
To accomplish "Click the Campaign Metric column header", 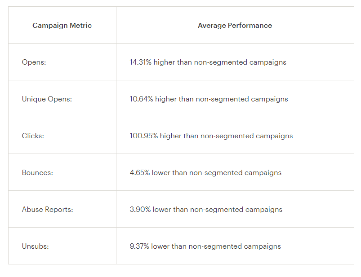I will point(62,26).
